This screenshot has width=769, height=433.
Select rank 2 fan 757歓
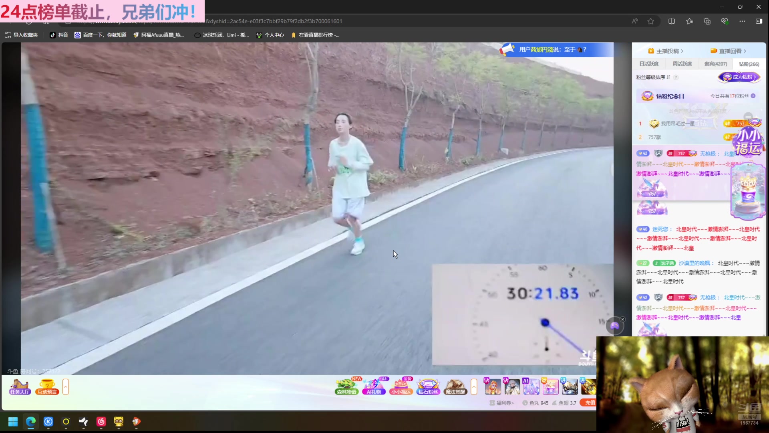click(x=654, y=137)
